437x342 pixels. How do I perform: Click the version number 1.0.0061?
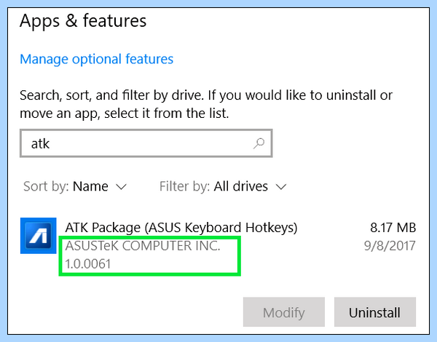88,263
